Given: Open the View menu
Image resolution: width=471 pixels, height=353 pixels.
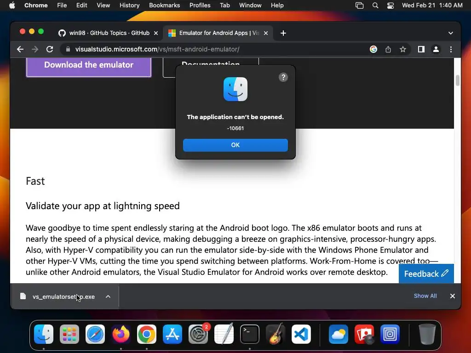Looking at the screenshot, I should click(x=103, y=6).
